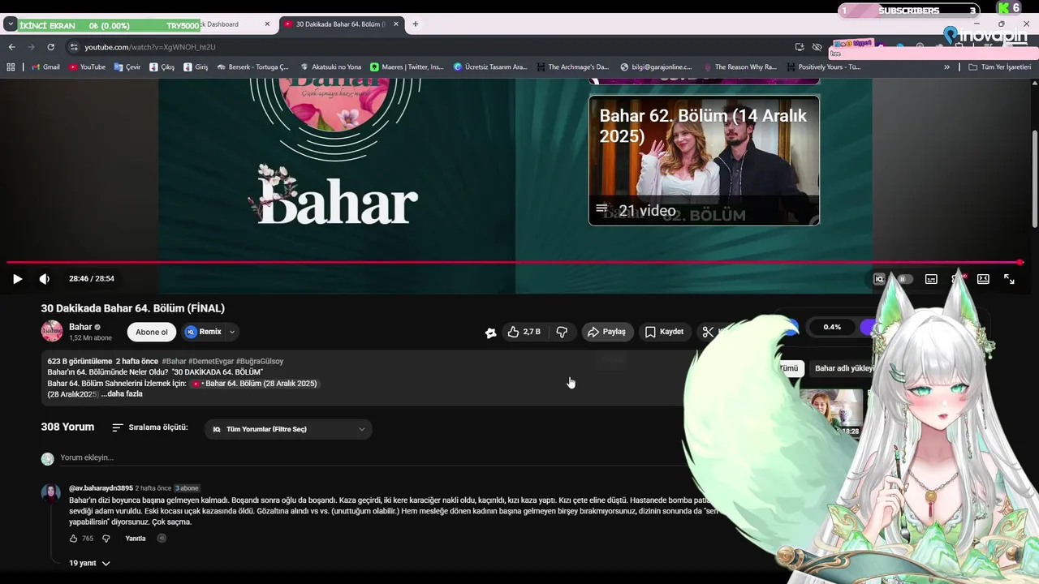Reload the current page
Image resolution: width=1039 pixels, height=584 pixels.
(x=50, y=47)
